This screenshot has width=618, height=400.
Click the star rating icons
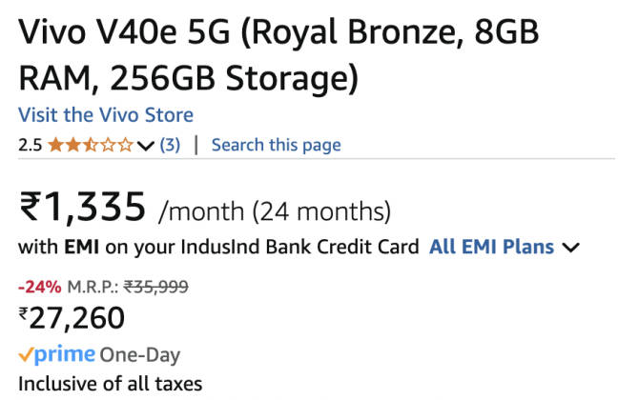point(91,146)
